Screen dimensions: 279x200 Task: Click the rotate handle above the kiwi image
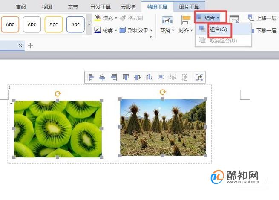(58, 93)
